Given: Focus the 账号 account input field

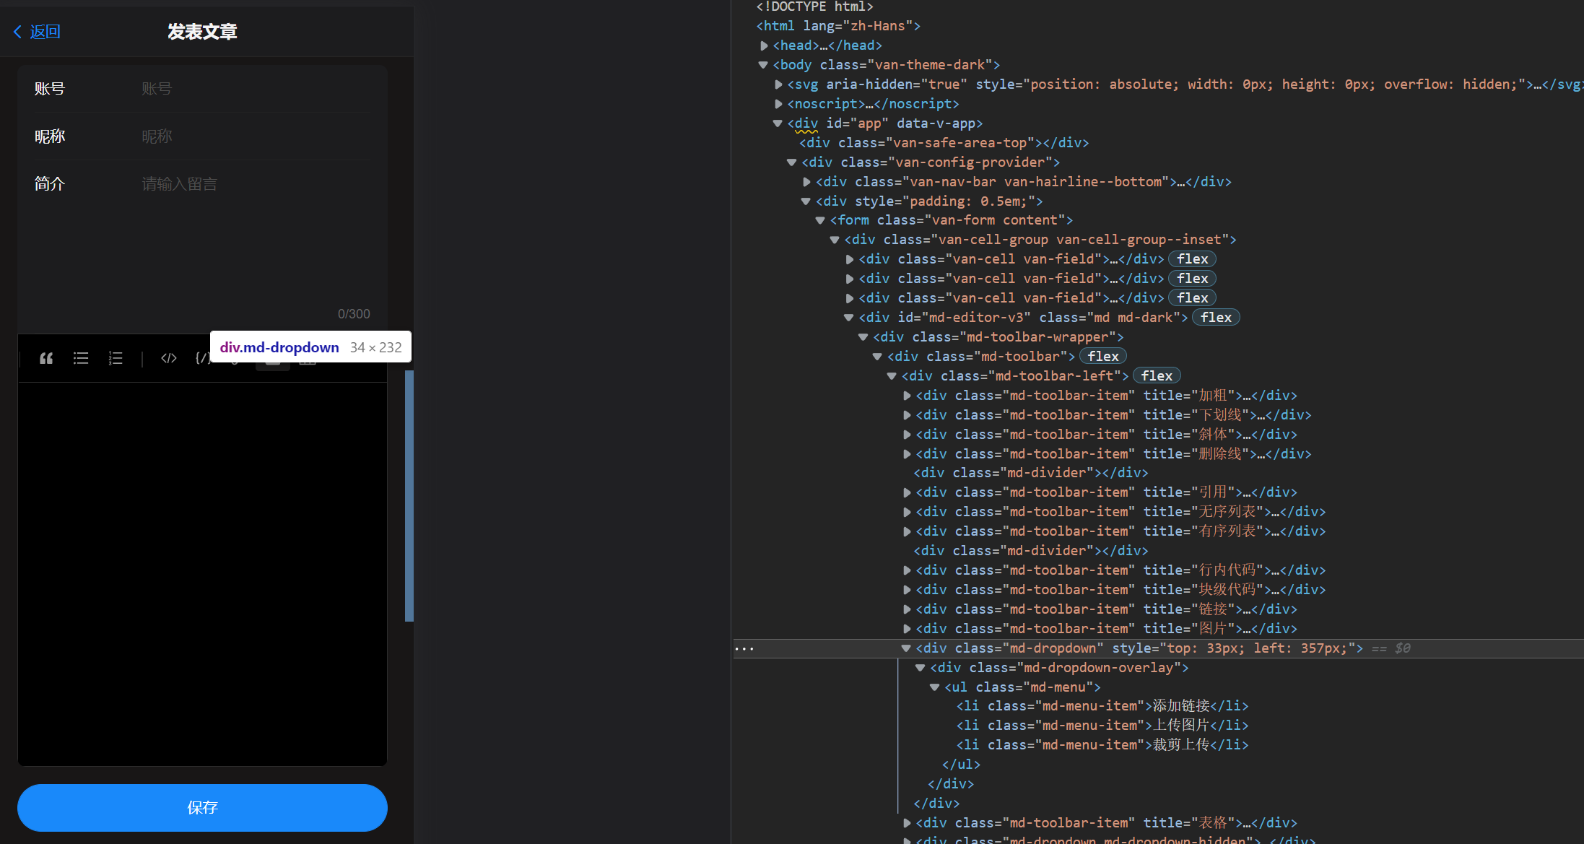Looking at the screenshot, I should point(256,89).
